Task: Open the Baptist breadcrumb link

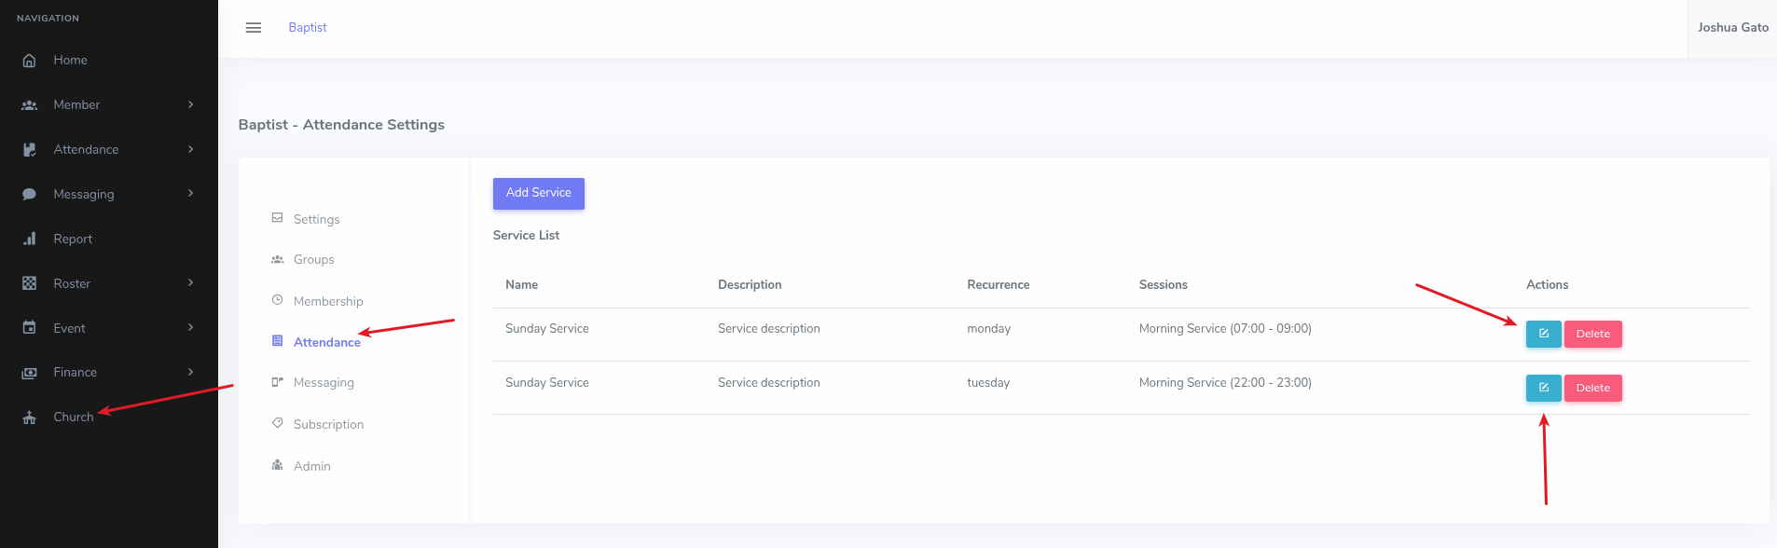Action: 307,28
